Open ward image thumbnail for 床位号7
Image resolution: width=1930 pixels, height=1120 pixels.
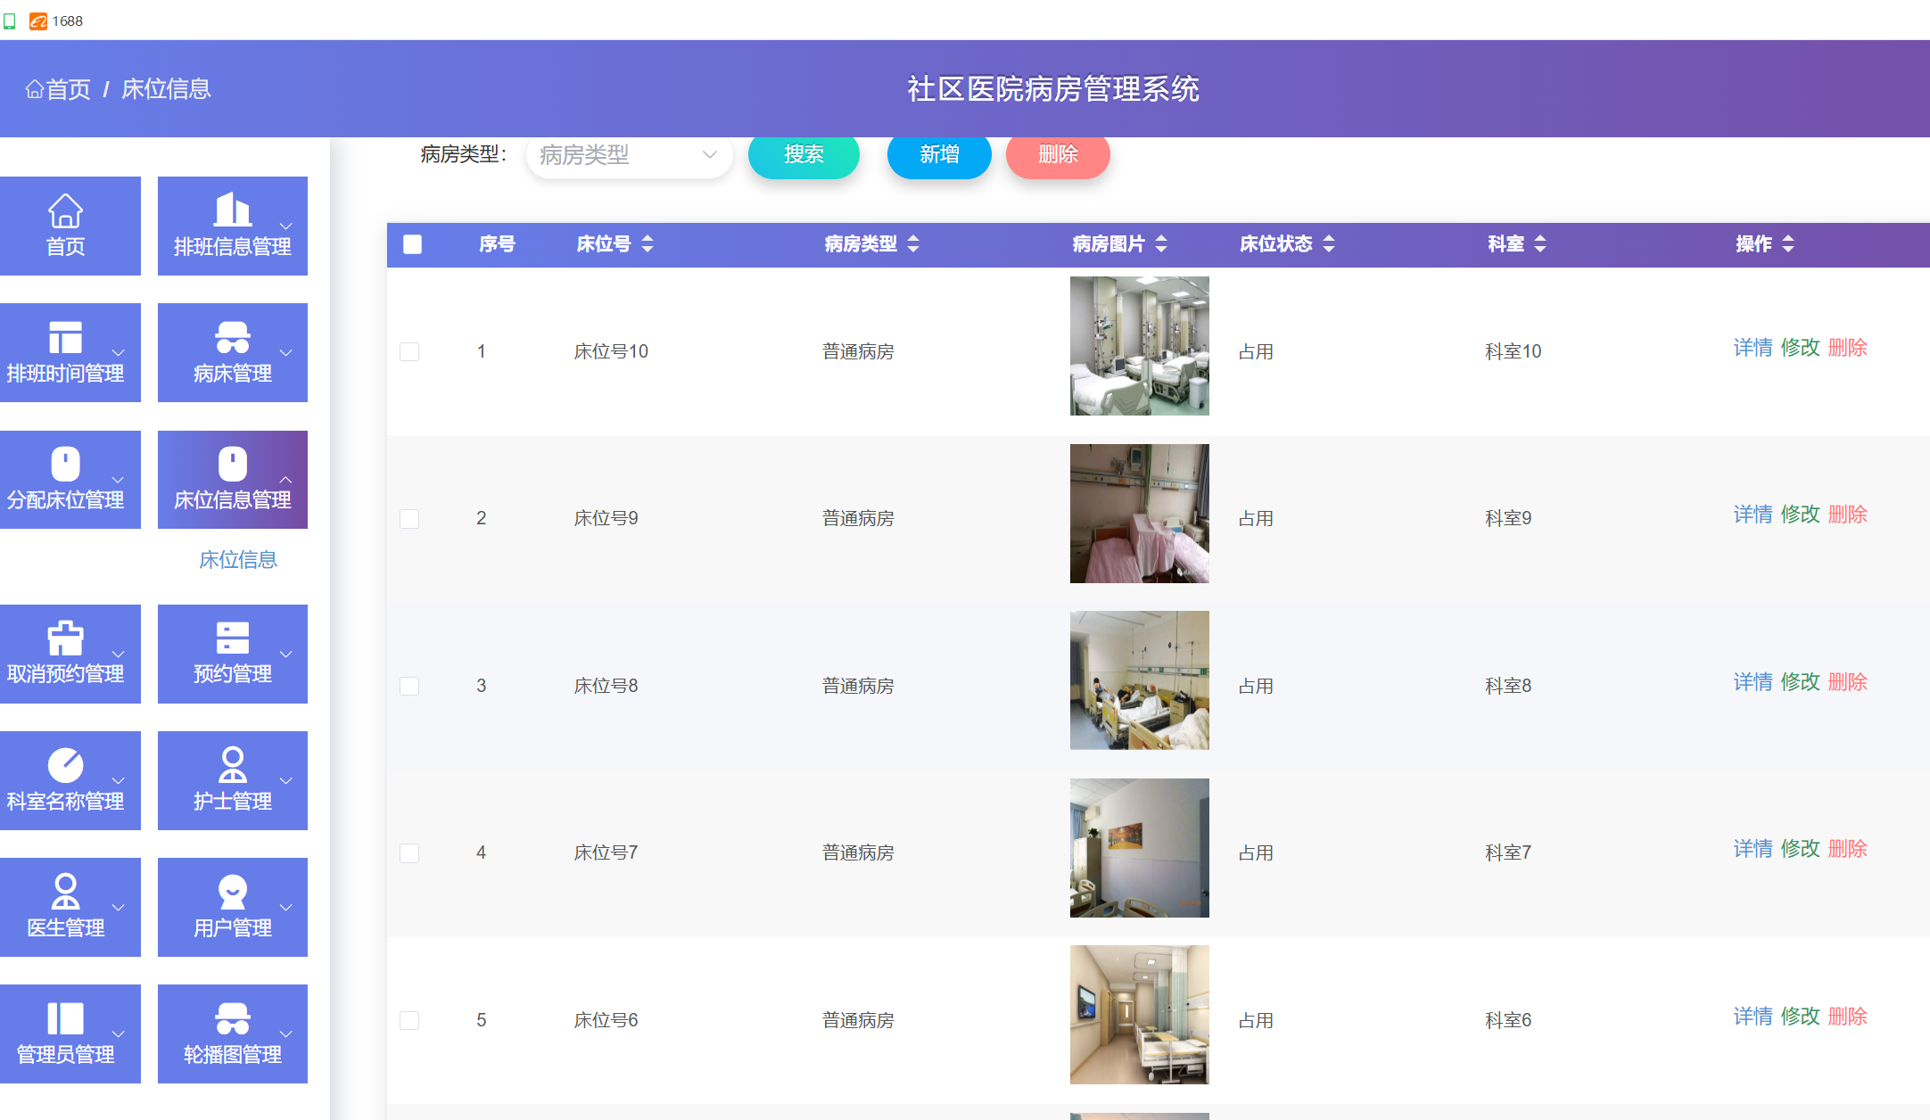coord(1139,848)
